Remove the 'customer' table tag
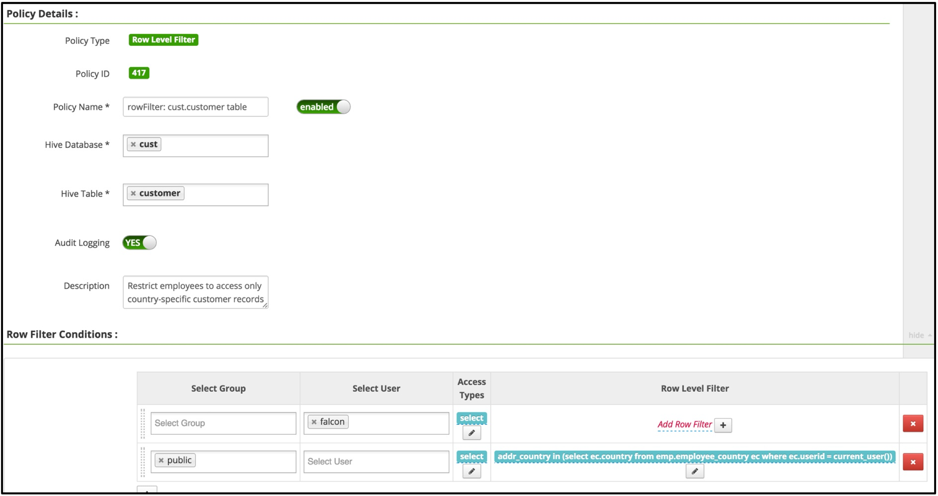 pos(133,194)
